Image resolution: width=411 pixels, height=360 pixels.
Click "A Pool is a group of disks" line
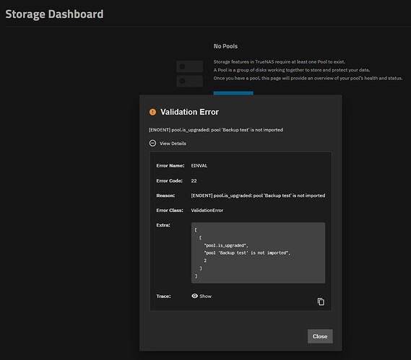pos(292,70)
